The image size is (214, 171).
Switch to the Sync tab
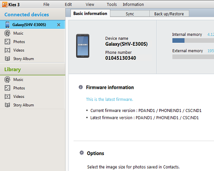pos(130,14)
